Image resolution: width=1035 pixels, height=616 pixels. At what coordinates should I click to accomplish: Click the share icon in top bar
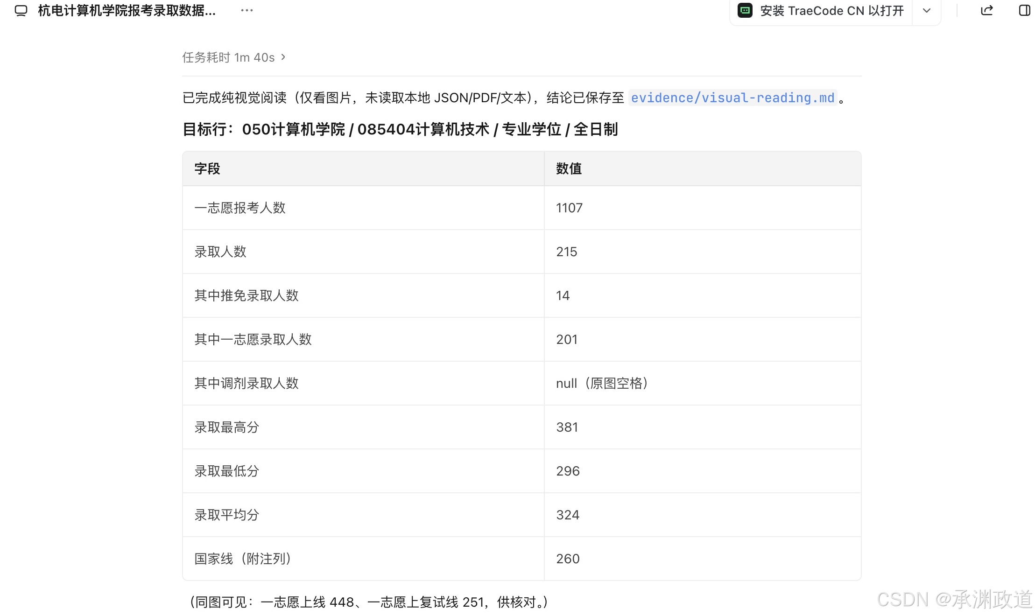(986, 11)
